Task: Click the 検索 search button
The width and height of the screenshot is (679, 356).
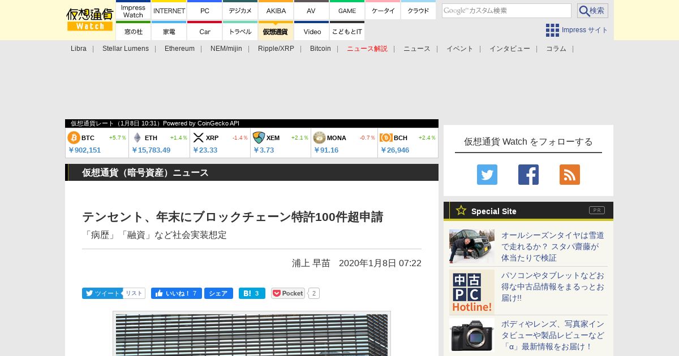Action: coord(592,11)
